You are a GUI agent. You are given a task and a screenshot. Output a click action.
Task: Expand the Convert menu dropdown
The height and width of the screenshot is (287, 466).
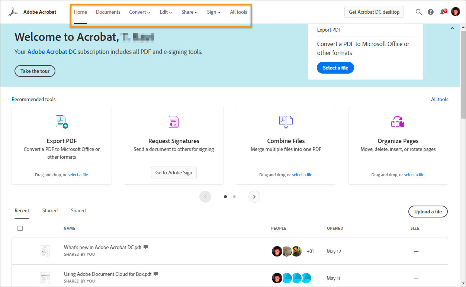tap(139, 12)
